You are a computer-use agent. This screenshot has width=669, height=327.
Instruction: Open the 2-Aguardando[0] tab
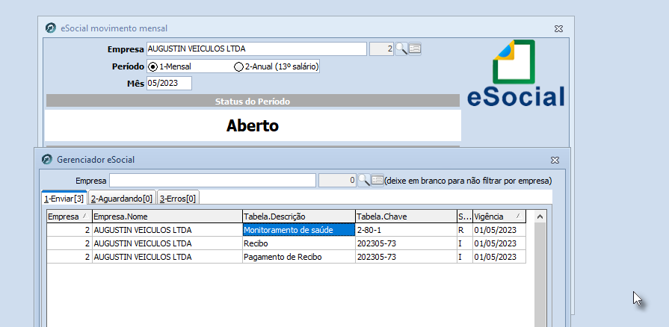122,199
